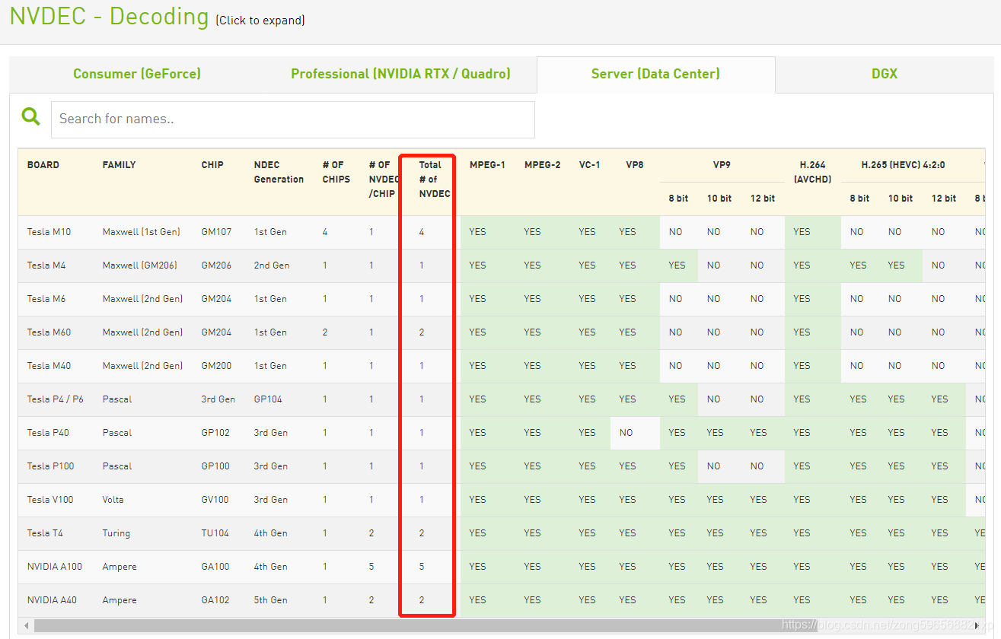Select the NVIDIA A40 board cell
This screenshot has height=639, width=1001.
point(52,600)
